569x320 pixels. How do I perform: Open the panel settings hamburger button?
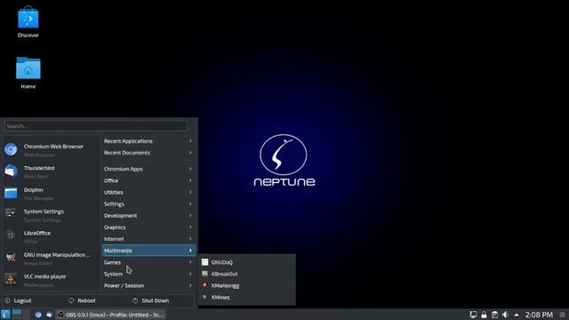(562, 315)
